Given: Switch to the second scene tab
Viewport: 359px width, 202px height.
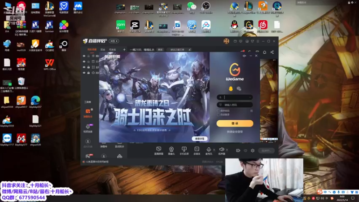Looking at the screenshot, I should (x=103, y=50).
